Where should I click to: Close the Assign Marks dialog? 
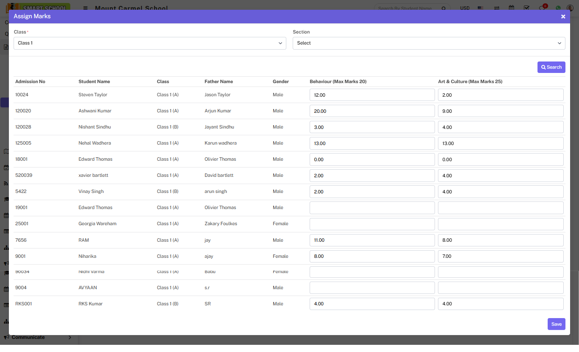(x=563, y=17)
